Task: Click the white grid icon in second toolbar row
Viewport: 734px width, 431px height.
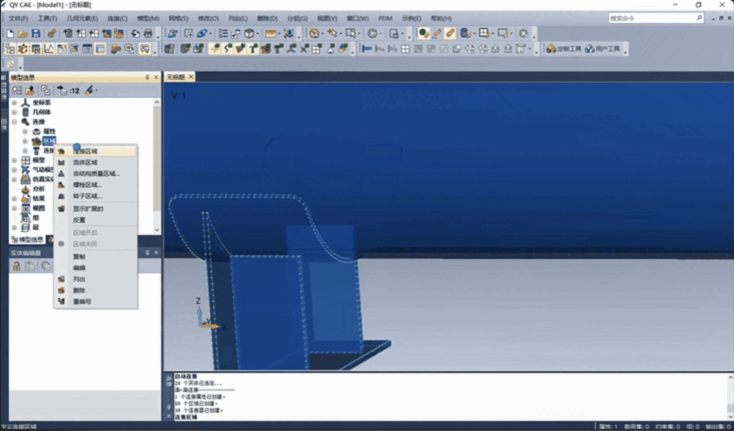Action: pyautogui.click(x=405, y=48)
